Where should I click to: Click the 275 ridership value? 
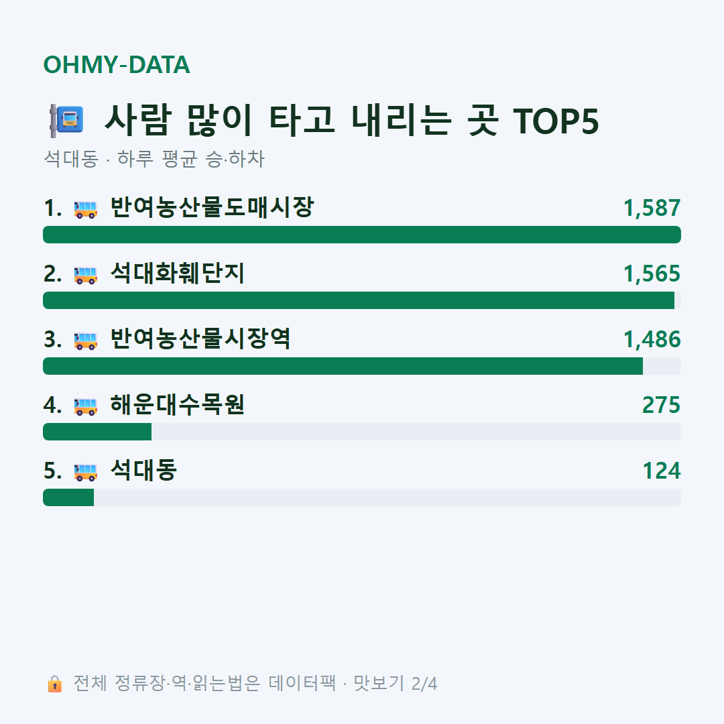click(661, 405)
